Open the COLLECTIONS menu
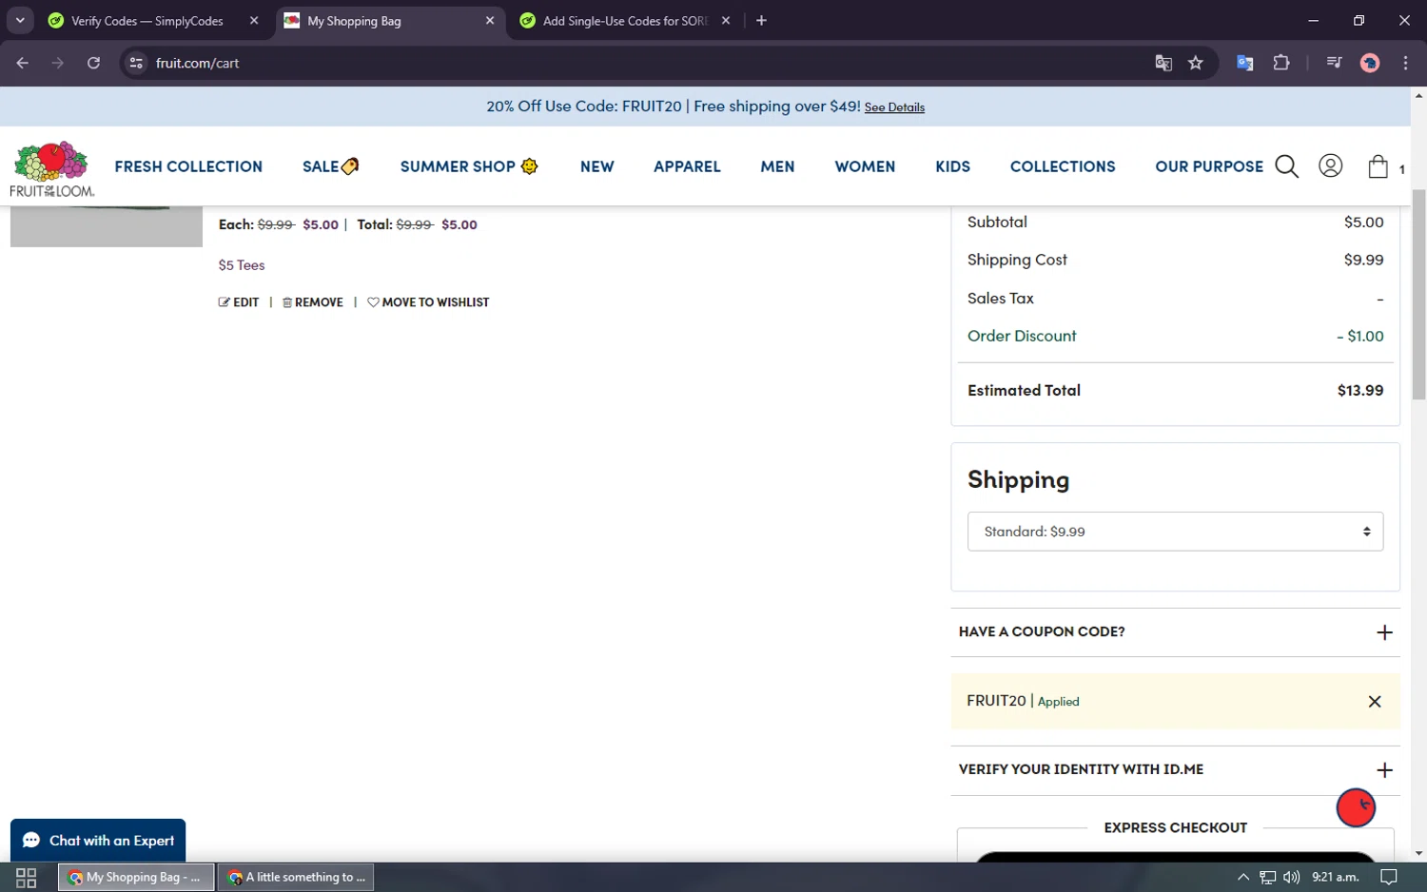1427x892 pixels. [x=1063, y=166]
